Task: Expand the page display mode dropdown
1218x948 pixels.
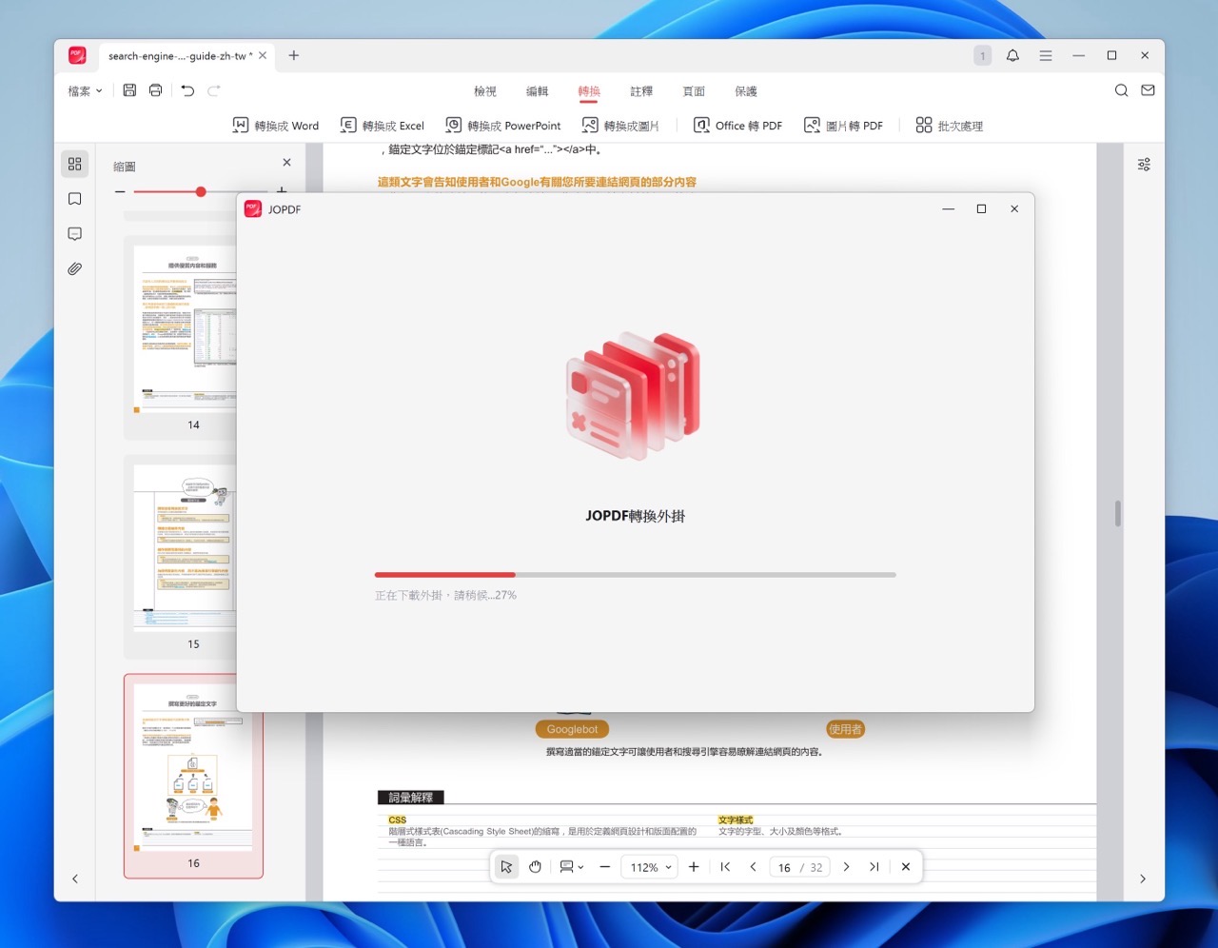Action: (572, 867)
